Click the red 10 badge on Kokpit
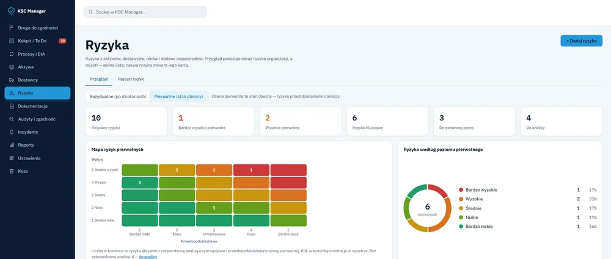This screenshot has height=259, width=611. (x=62, y=41)
